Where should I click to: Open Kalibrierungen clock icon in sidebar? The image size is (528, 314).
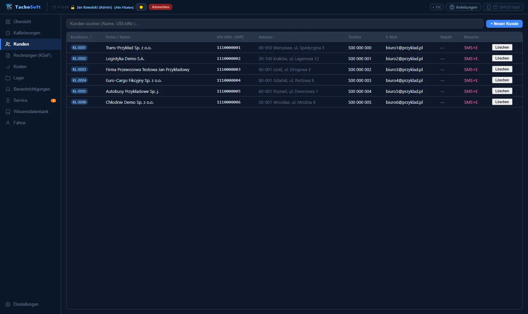8,33
